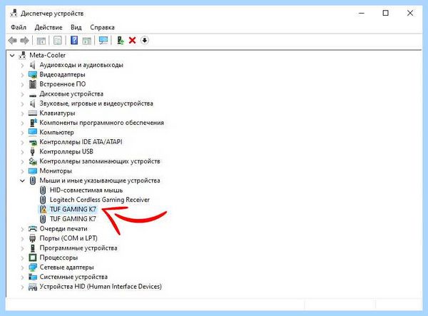Select the Клавиатуры label
The width and height of the screenshot is (428, 316).
pos(57,113)
